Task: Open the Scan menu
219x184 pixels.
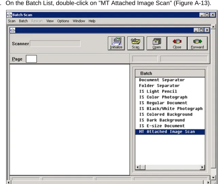Action: tap(12, 21)
